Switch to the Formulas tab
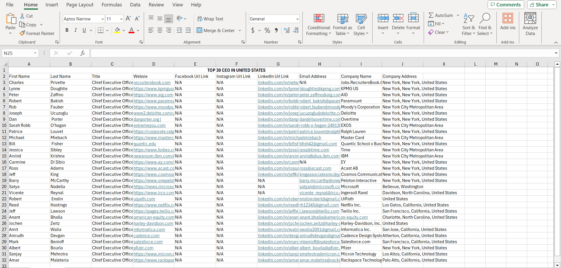The height and width of the screenshot is (268, 561). (x=112, y=5)
